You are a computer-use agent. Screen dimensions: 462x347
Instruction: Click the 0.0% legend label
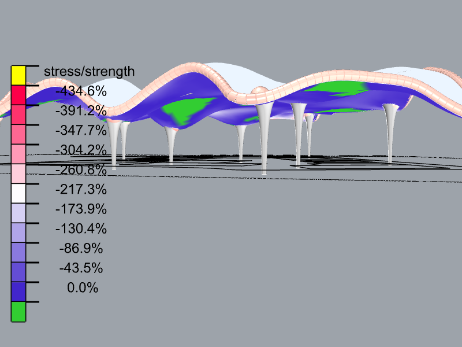pos(83,287)
